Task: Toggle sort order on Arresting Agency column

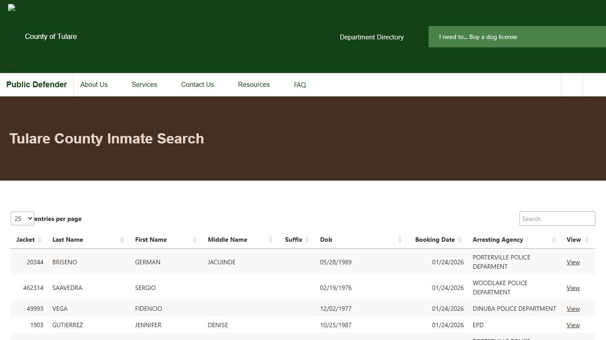Action: tap(553, 240)
